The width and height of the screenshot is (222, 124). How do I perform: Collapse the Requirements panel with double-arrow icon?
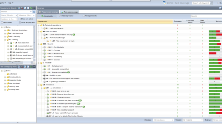coord(34,8)
